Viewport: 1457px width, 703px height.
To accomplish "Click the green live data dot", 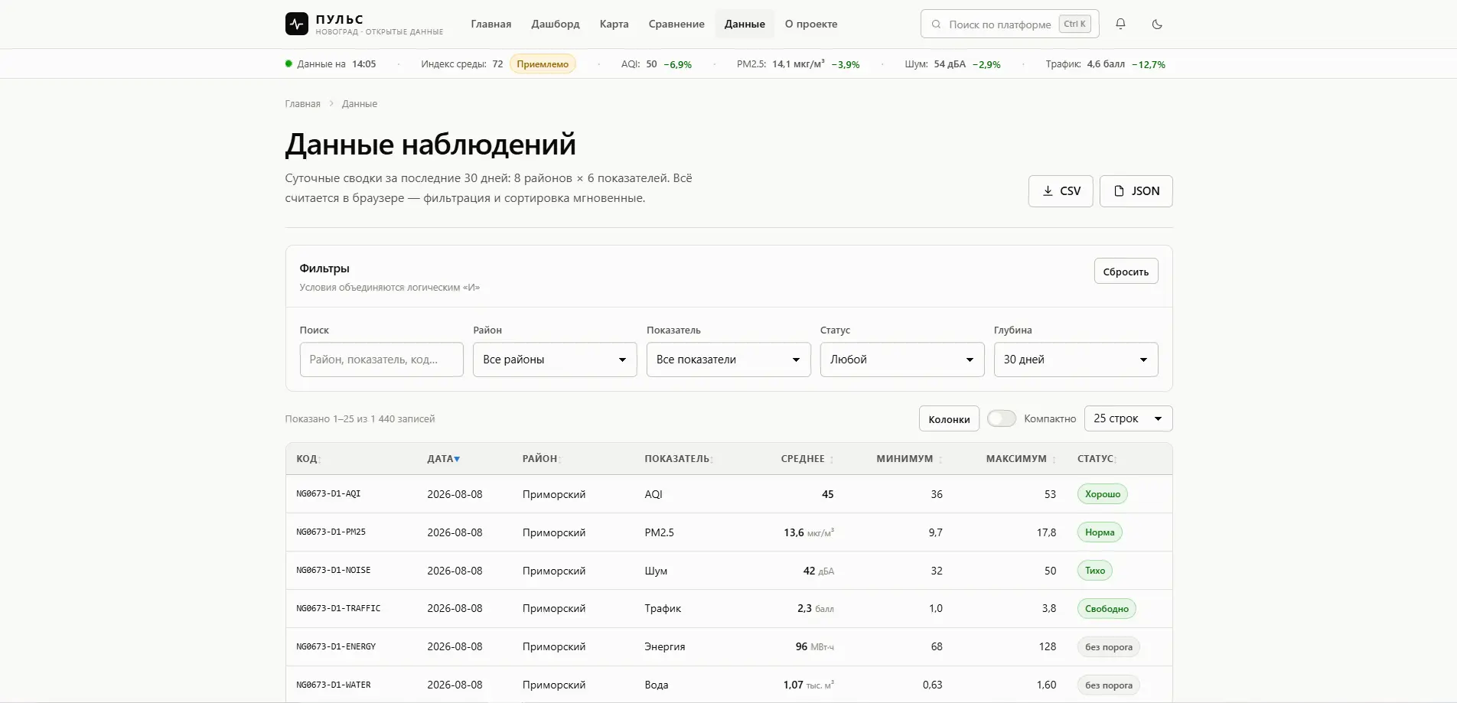I will (288, 63).
